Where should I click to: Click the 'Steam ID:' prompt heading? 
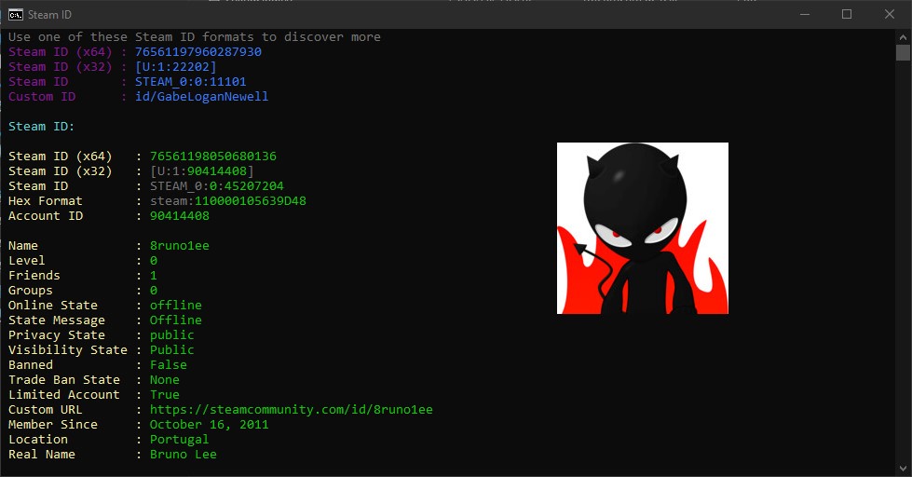pos(41,127)
